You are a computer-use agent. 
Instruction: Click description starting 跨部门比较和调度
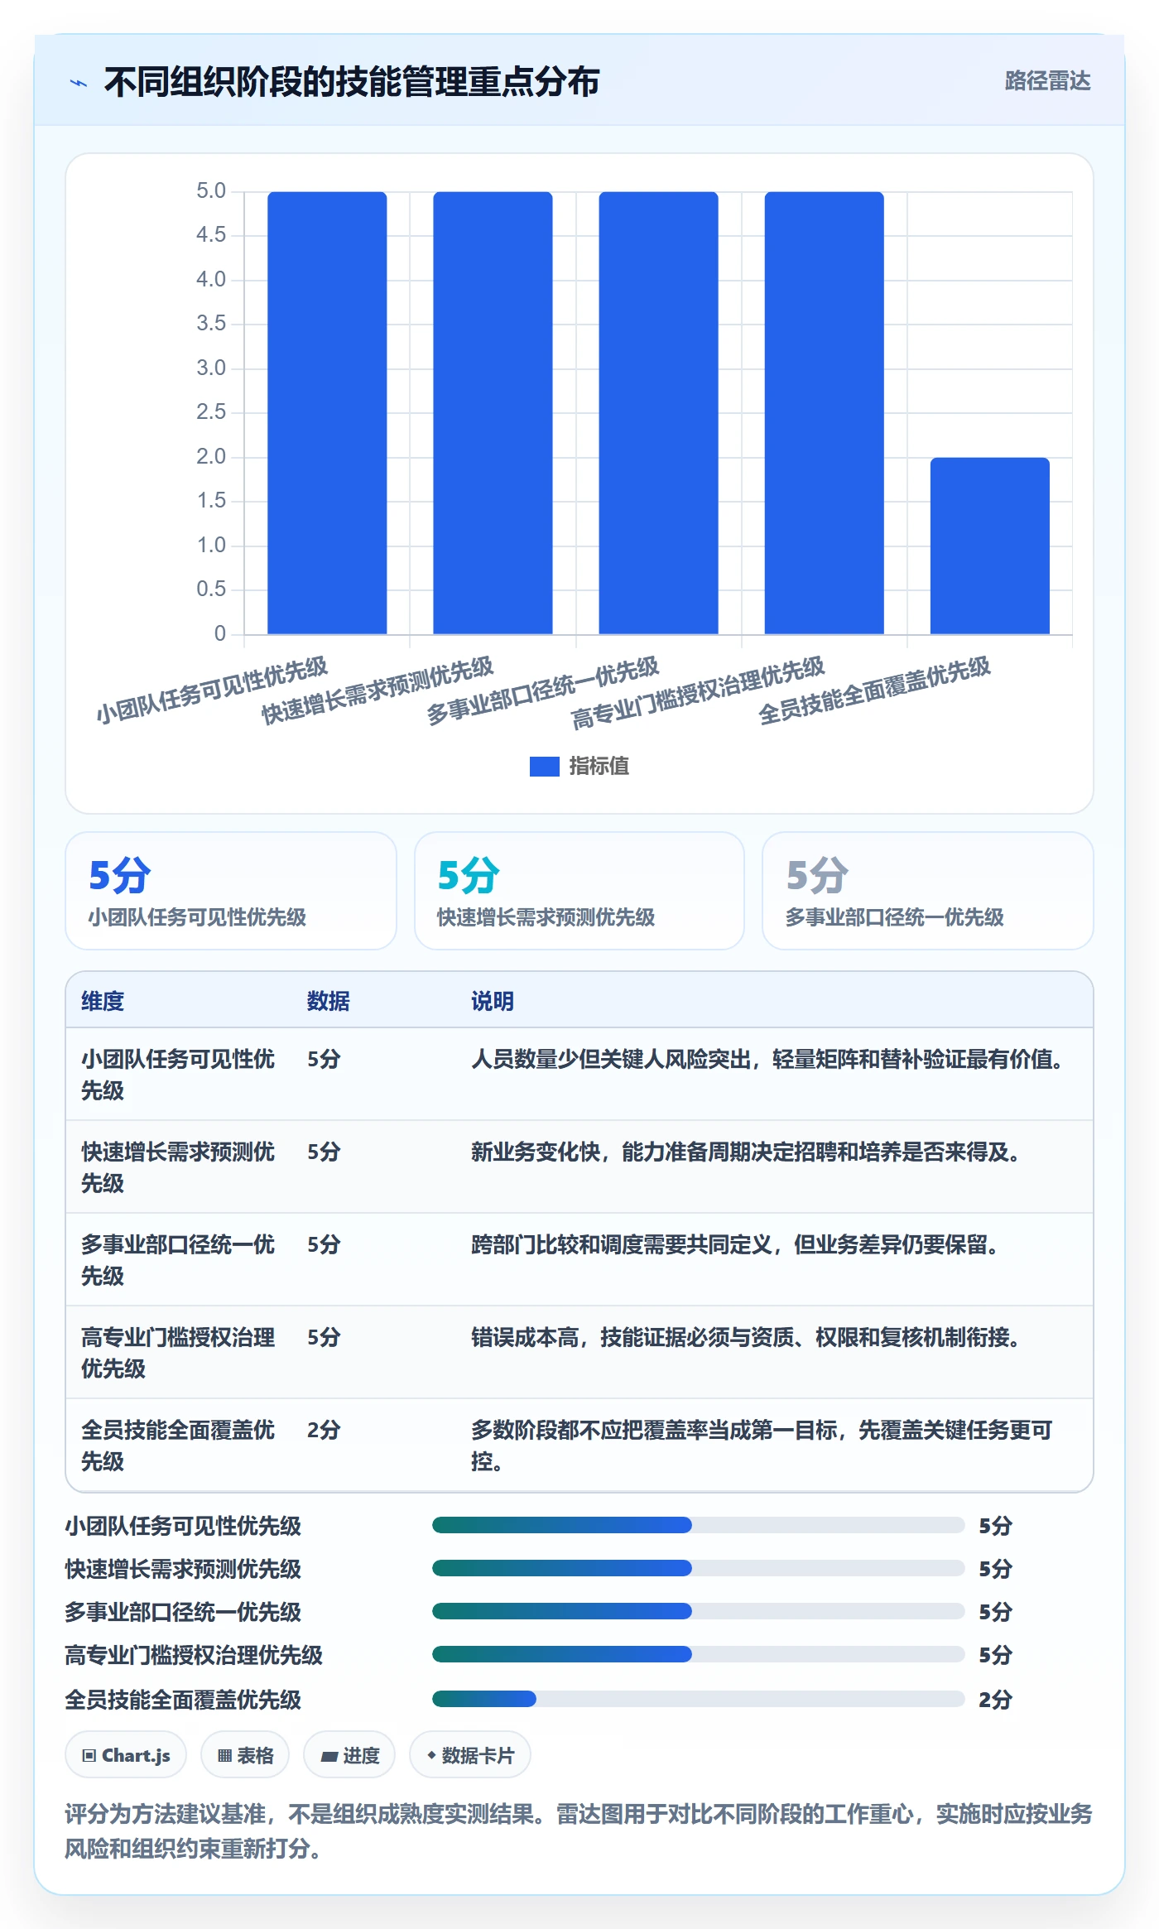(734, 1244)
